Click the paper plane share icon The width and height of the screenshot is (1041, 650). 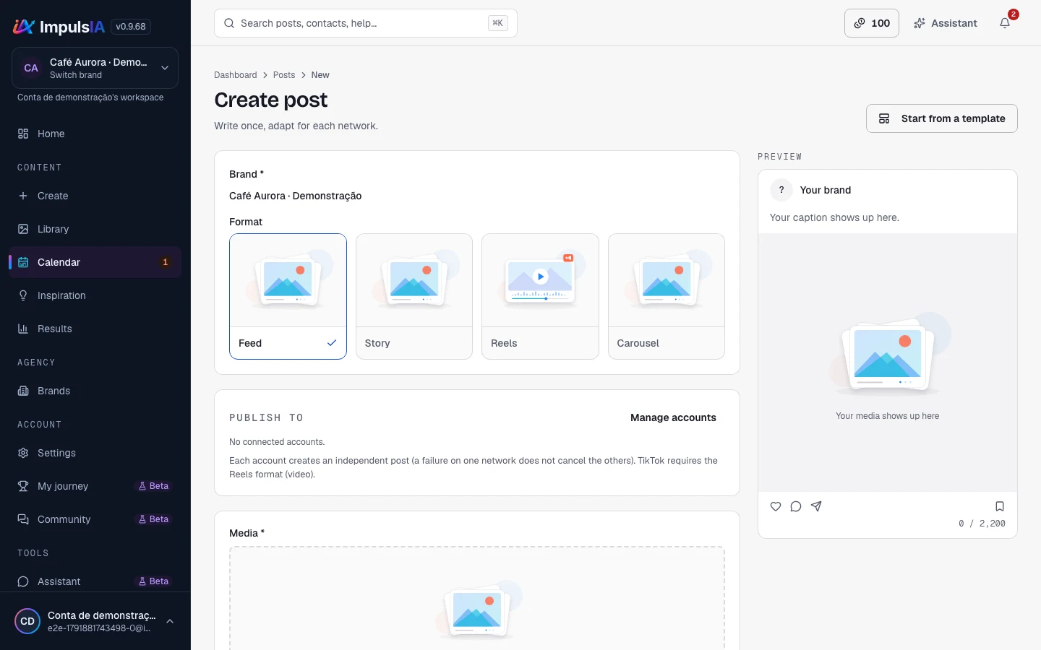coord(816,506)
